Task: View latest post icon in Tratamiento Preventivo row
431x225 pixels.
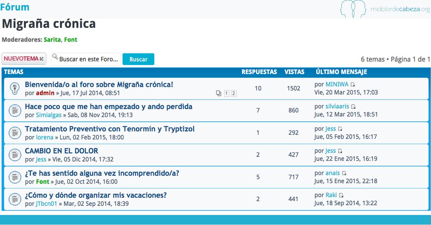Action: (340, 129)
